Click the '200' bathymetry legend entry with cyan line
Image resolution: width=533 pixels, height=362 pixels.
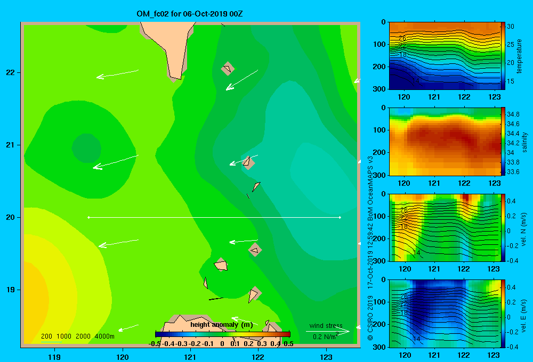(46, 336)
